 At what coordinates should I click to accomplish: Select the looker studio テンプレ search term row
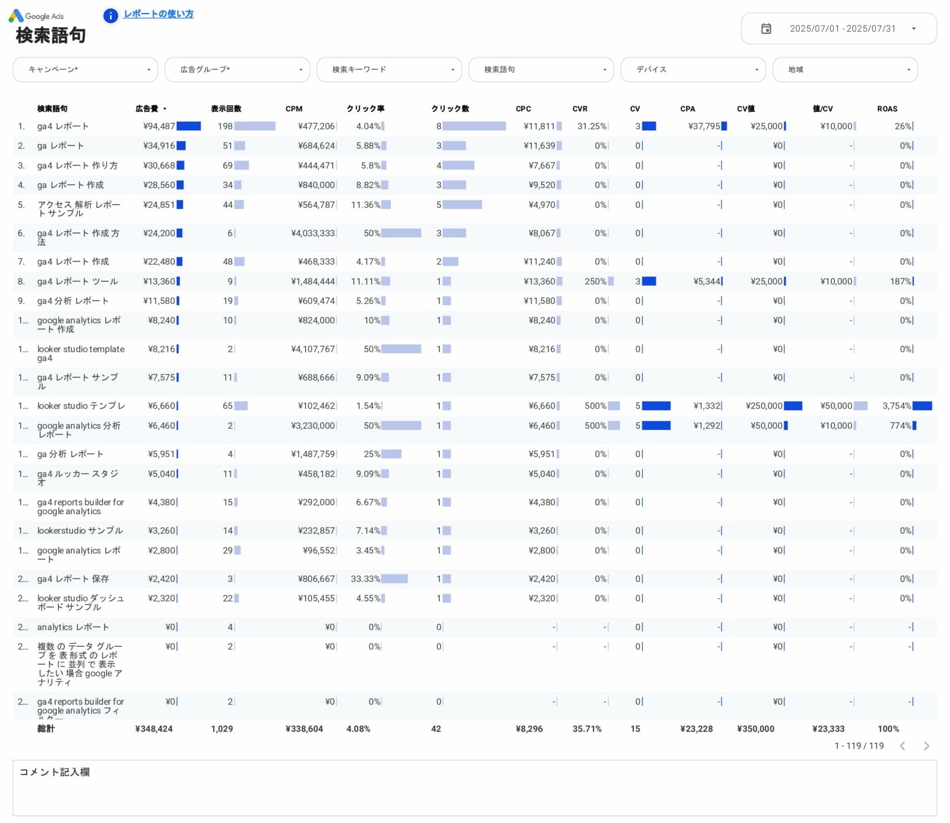tap(81, 406)
